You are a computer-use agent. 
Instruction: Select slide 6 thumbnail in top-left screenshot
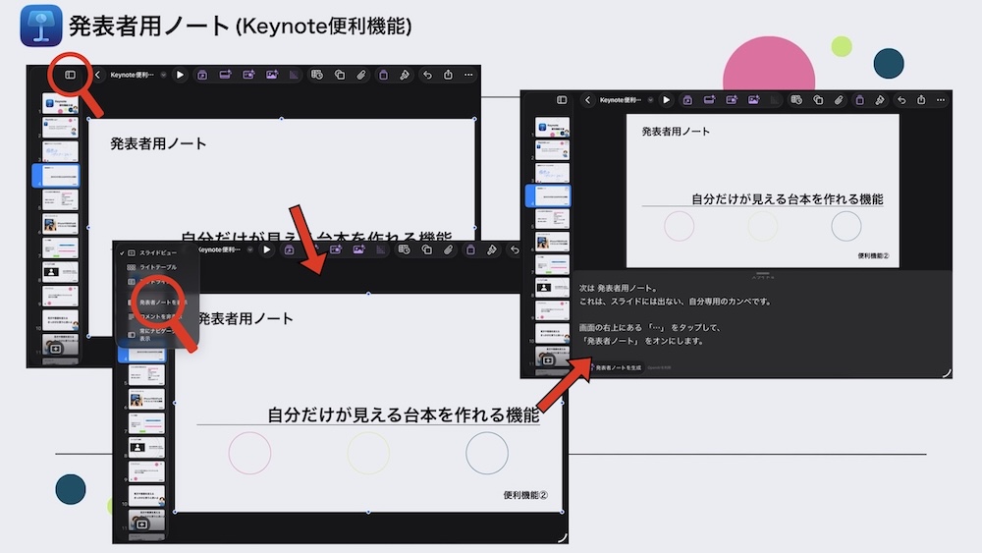60,224
